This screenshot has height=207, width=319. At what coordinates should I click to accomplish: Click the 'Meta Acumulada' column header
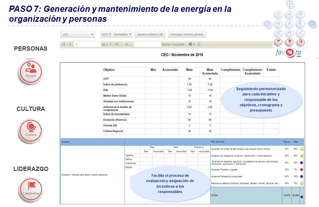210,71
